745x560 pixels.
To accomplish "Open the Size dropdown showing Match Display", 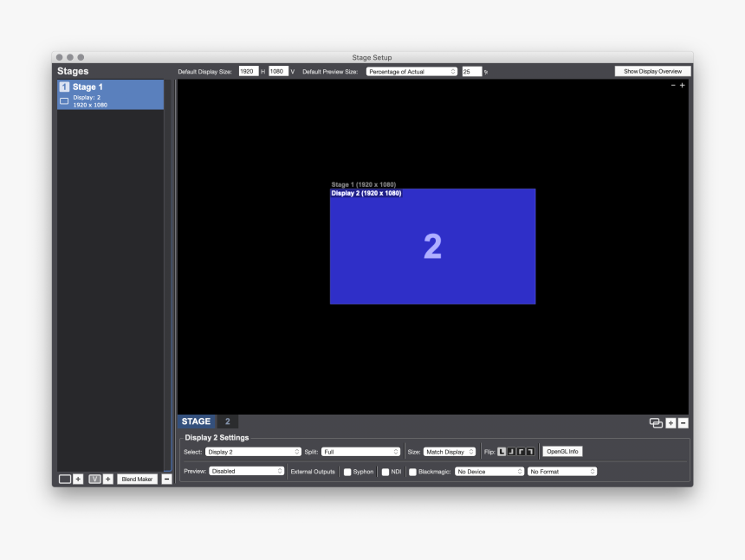I will tap(450, 451).
